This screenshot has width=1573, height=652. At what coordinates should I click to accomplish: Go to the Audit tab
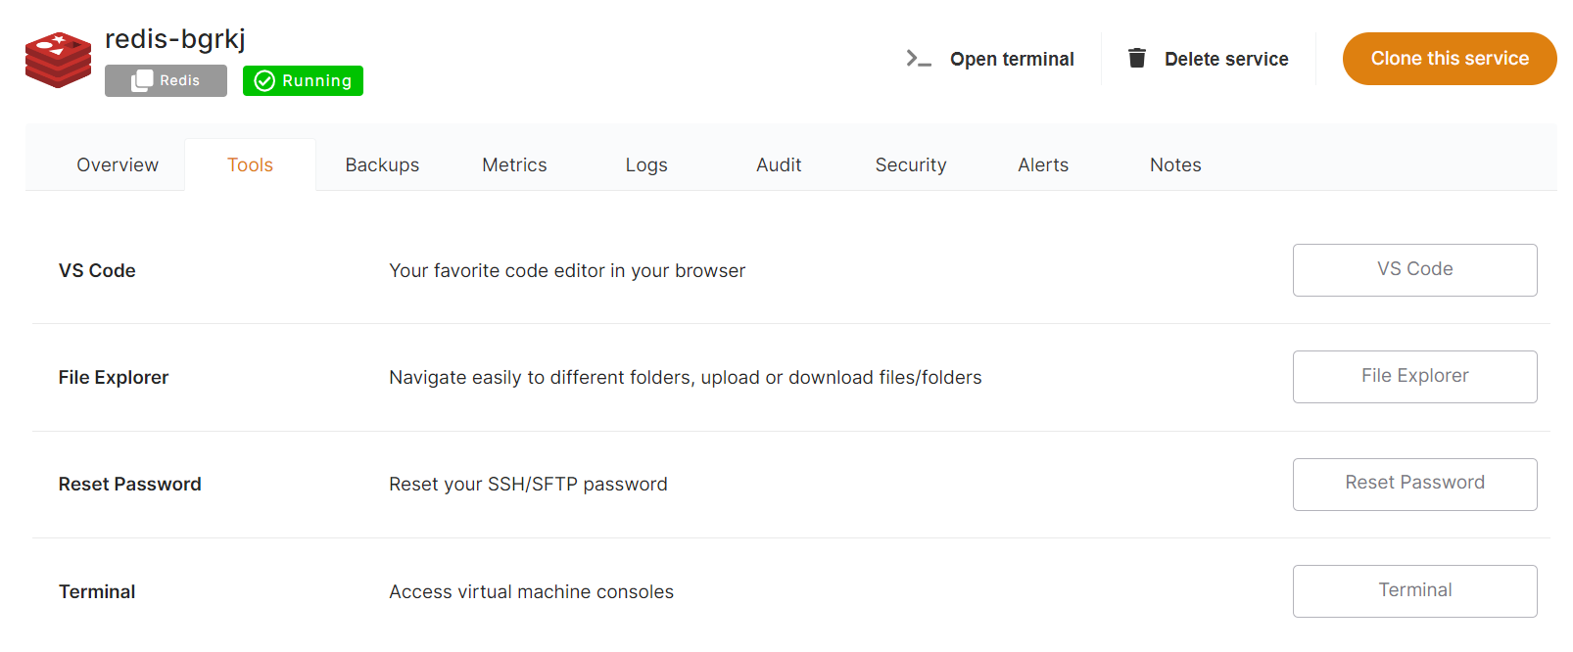coord(779,164)
